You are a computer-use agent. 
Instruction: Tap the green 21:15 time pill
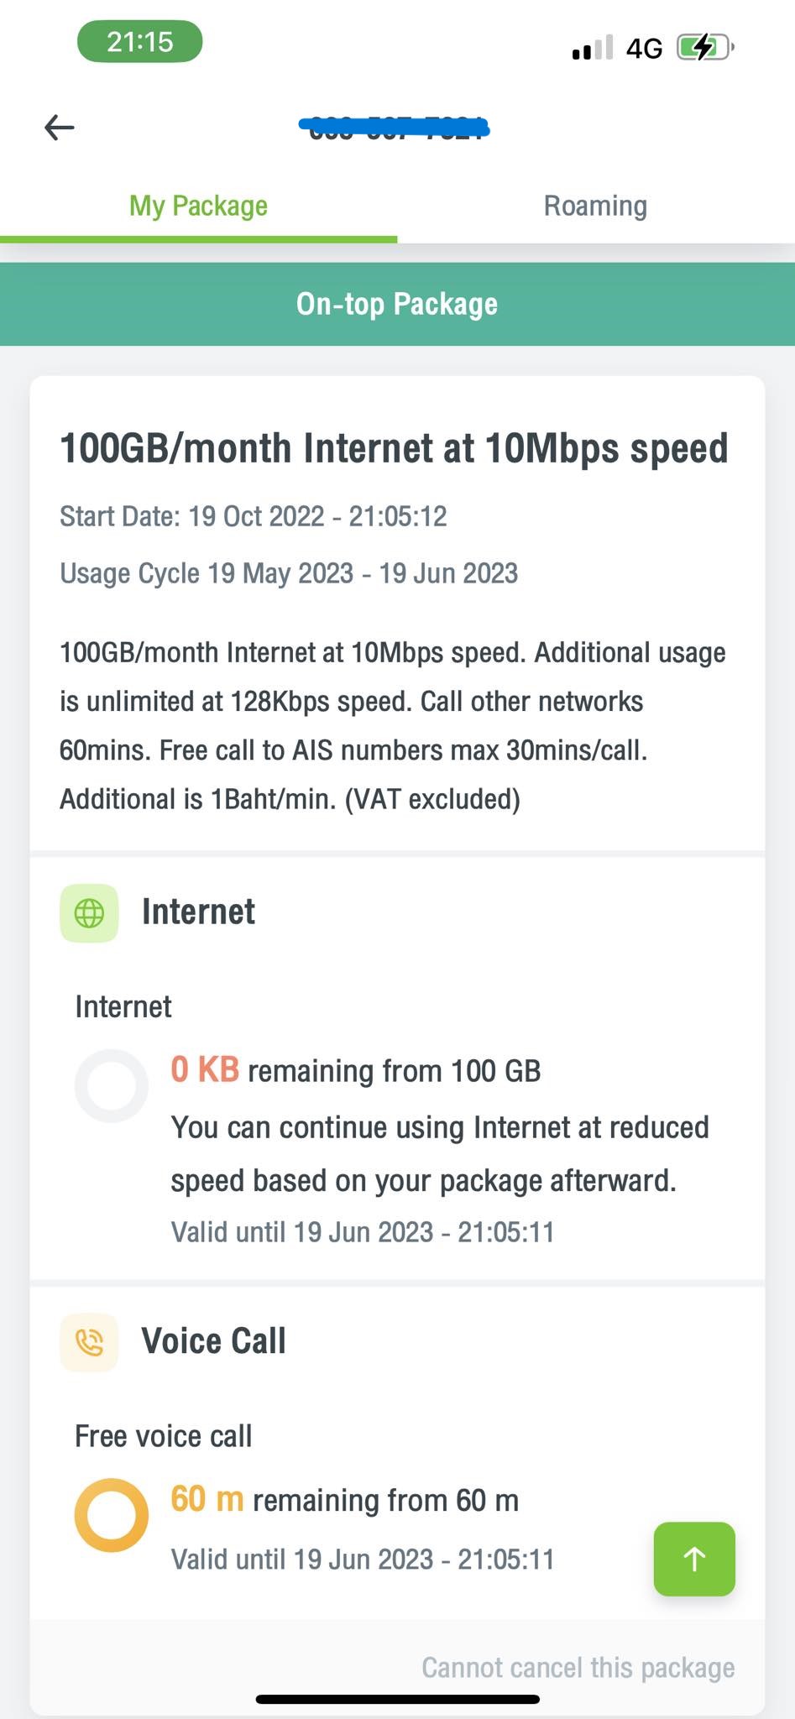coord(140,42)
